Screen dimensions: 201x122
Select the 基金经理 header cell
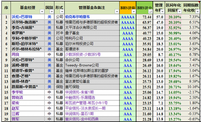[x=28, y=8]
